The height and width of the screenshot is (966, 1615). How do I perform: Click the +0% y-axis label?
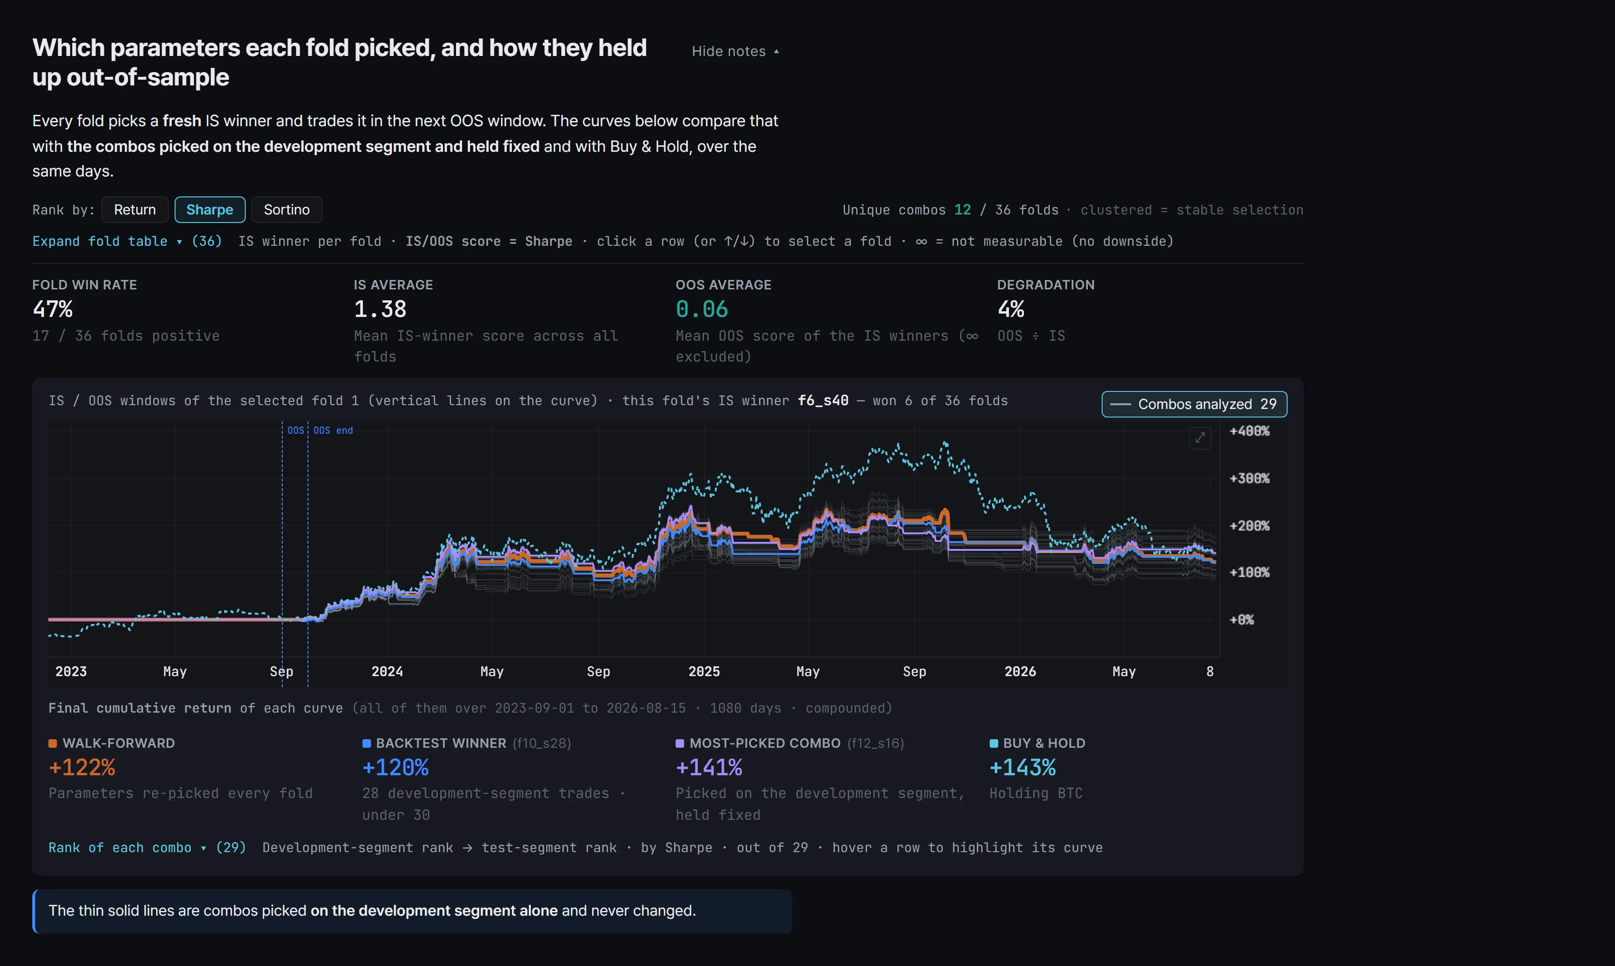1241,620
